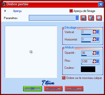Click inside the shadow preview pane

click(x=31, y=52)
